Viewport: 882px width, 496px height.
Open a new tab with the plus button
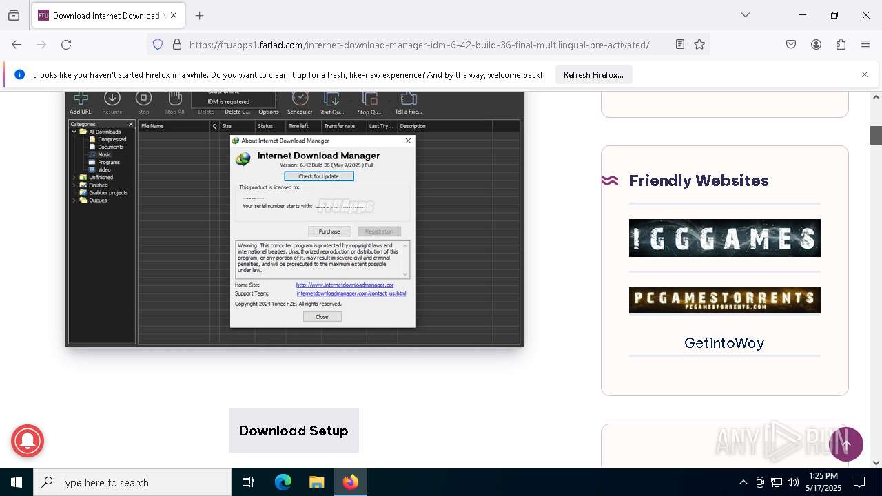tap(200, 15)
